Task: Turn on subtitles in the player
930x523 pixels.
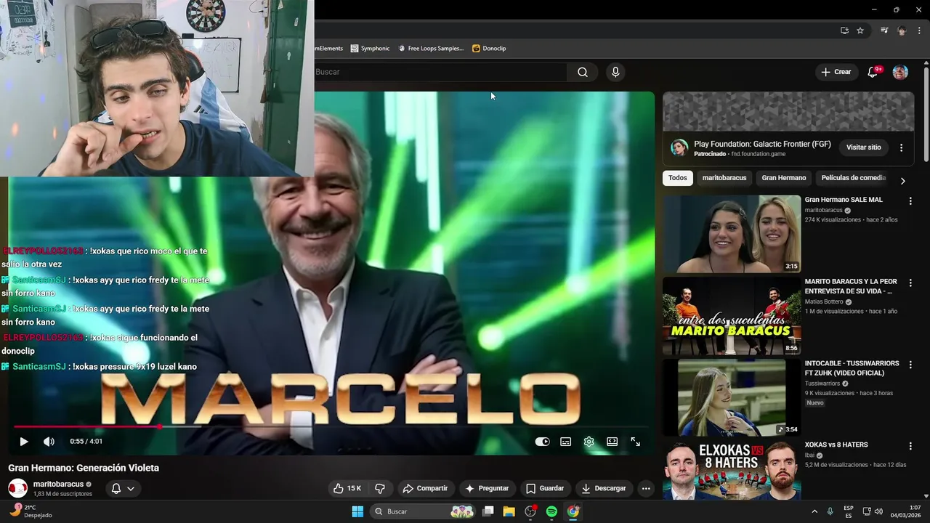Action: pyautogui.click(x=565, y=442)
